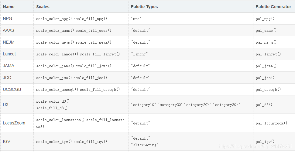Click the Name column header
Screen dimensions: 295x152
click(x=9, y=7)
